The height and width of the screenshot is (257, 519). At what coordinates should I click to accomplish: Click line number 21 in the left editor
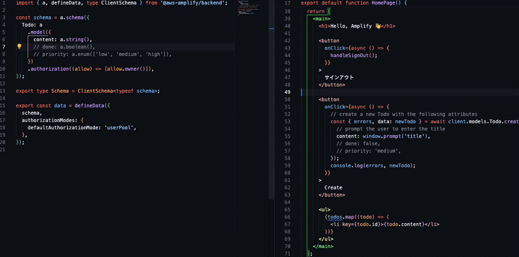pyautogui.click(x=3, y=150)
